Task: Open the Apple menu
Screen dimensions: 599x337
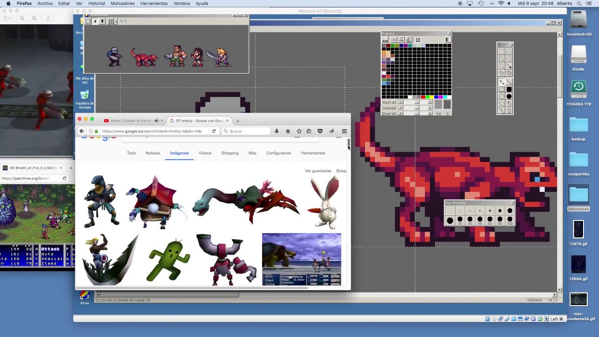Action: pyautogui.click(x=8, y=3)
